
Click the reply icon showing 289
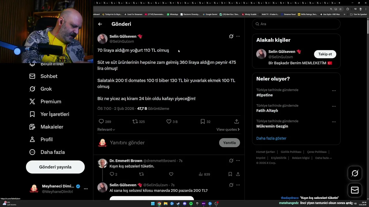point(101,121)
